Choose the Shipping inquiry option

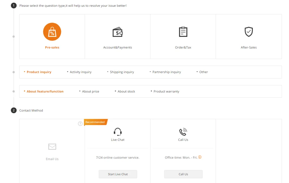point(122,72)
